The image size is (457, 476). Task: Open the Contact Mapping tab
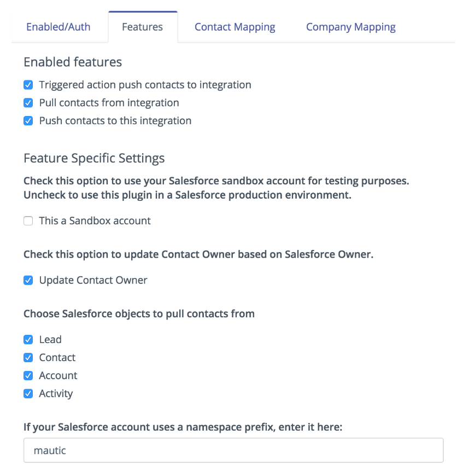(x=235, y=27)
